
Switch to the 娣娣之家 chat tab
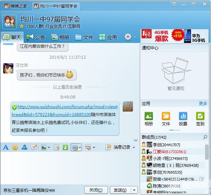click(16, 6)
